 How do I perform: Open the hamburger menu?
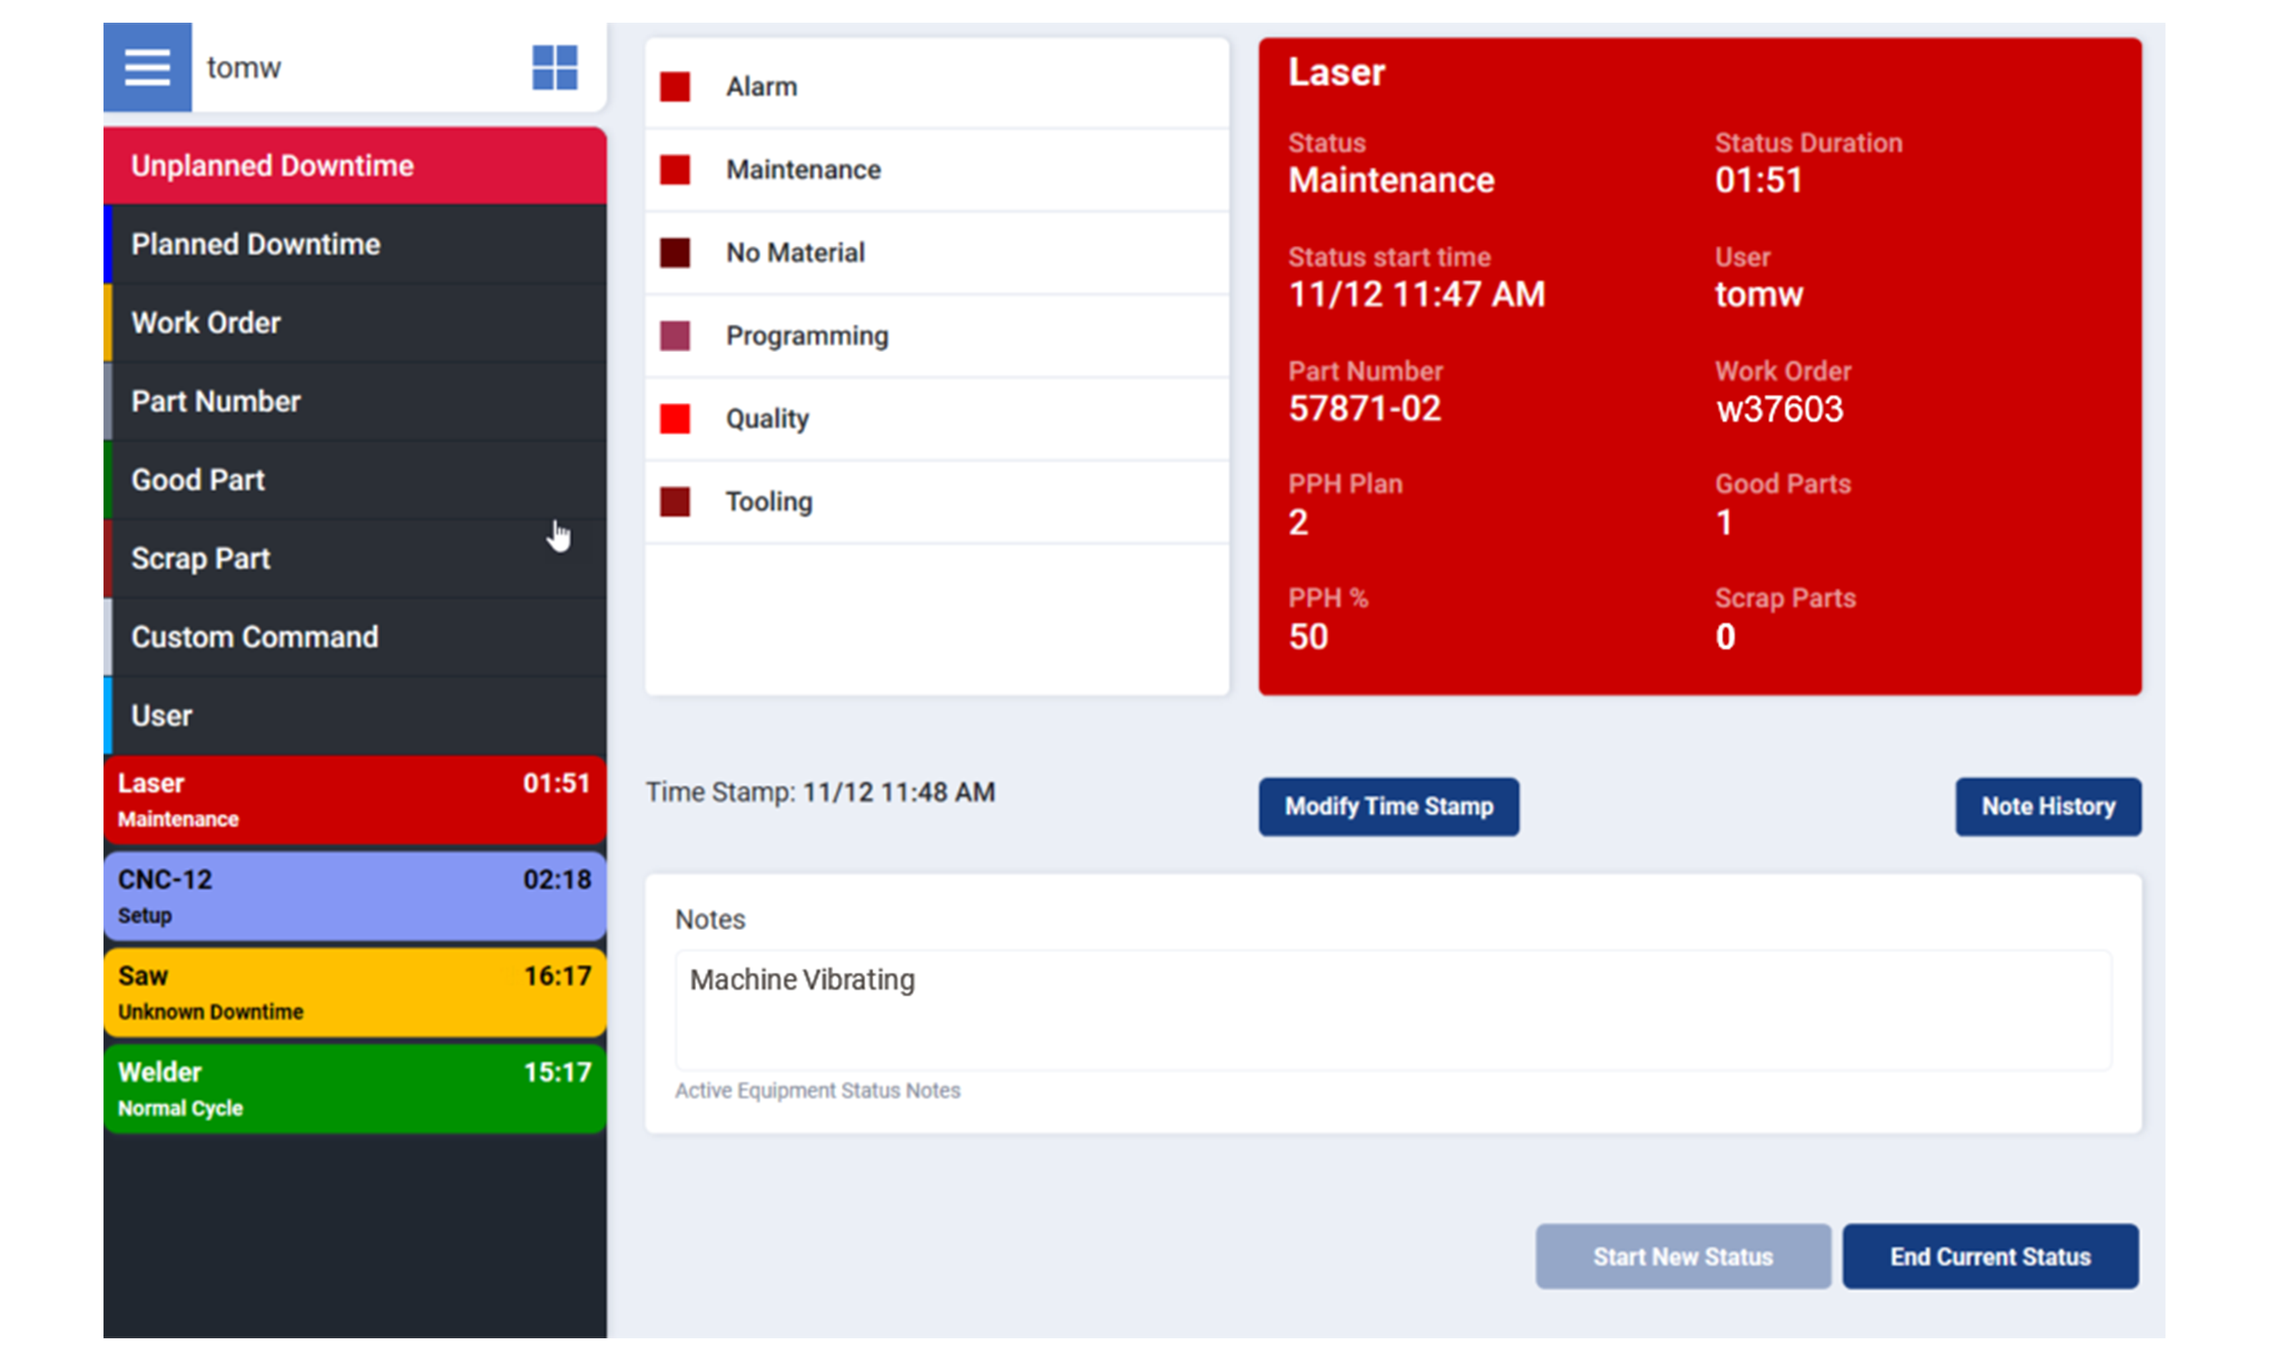147,67
